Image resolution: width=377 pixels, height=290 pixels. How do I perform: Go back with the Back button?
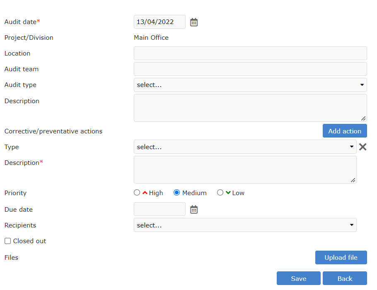pos(345,278)
